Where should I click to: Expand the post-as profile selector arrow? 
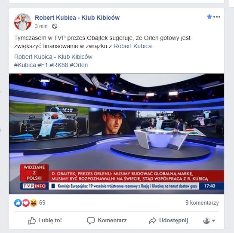click(x=213, y=221)
